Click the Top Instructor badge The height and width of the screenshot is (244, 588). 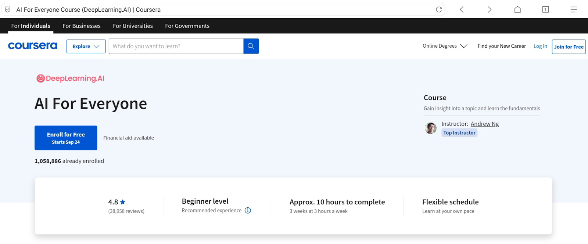[x=459, y=133]
